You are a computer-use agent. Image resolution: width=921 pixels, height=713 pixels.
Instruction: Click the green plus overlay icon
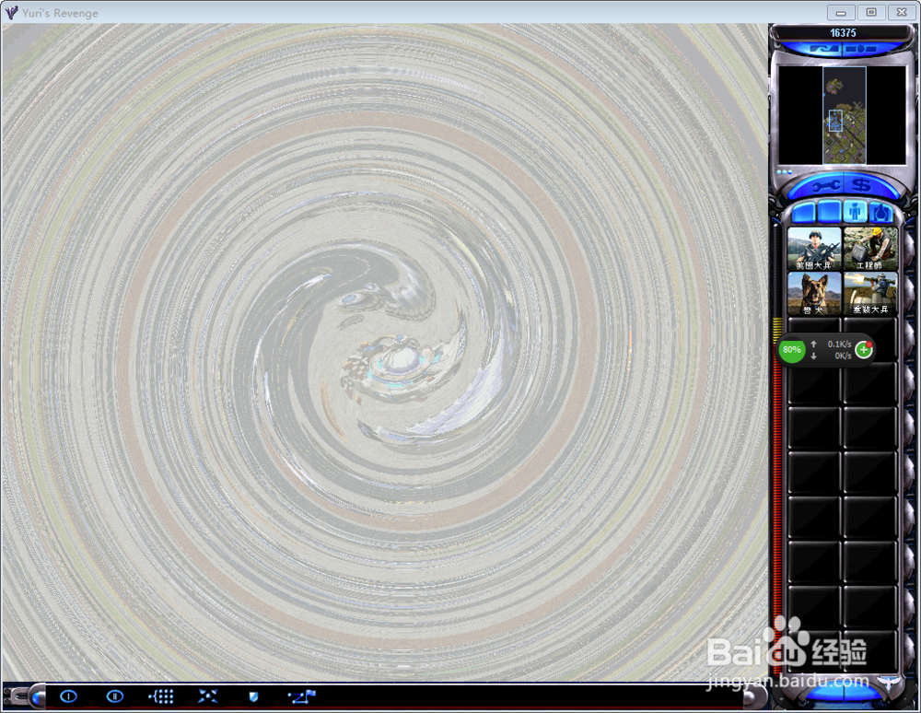pos(864,350)
